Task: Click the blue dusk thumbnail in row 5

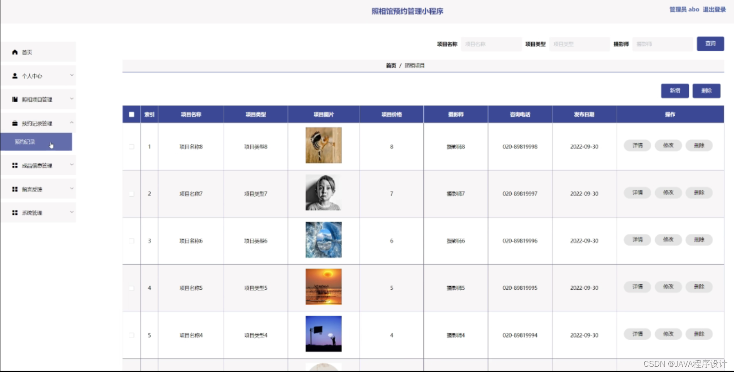Action: click(324, 334)
